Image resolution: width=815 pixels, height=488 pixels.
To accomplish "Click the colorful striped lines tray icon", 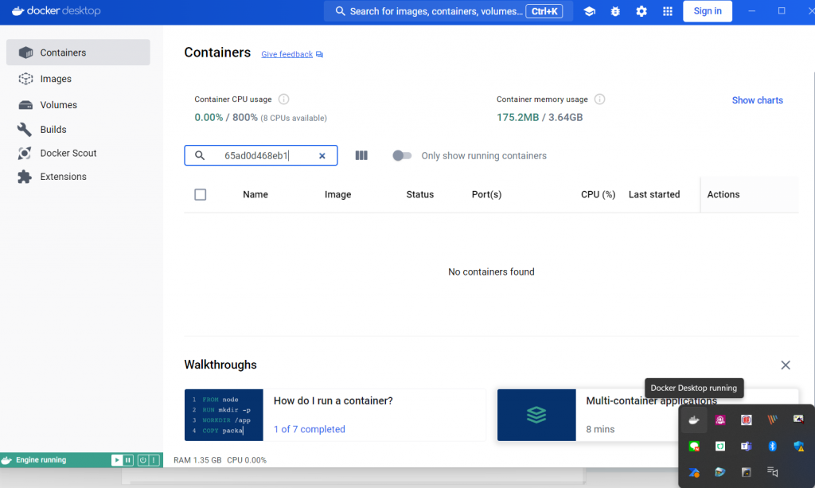I will [x=772, y=420].
